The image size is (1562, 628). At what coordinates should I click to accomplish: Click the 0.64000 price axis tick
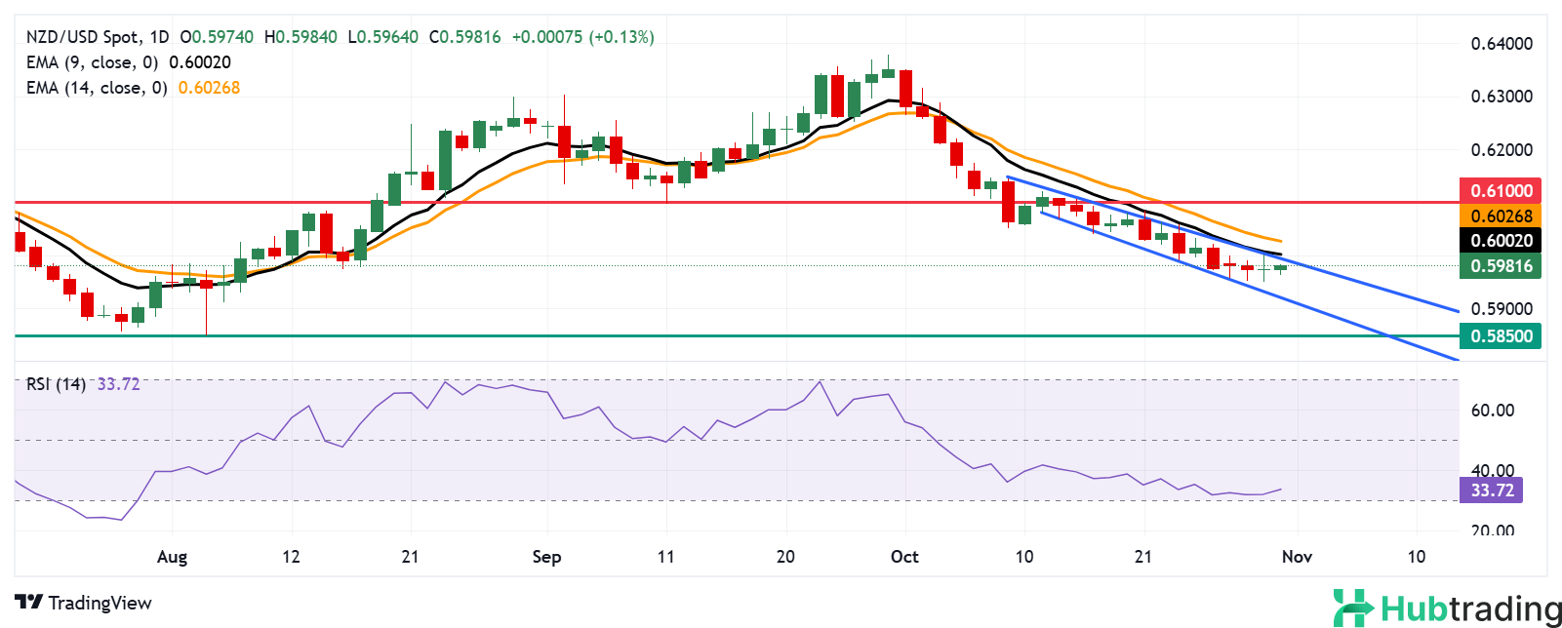(1501, 44)
